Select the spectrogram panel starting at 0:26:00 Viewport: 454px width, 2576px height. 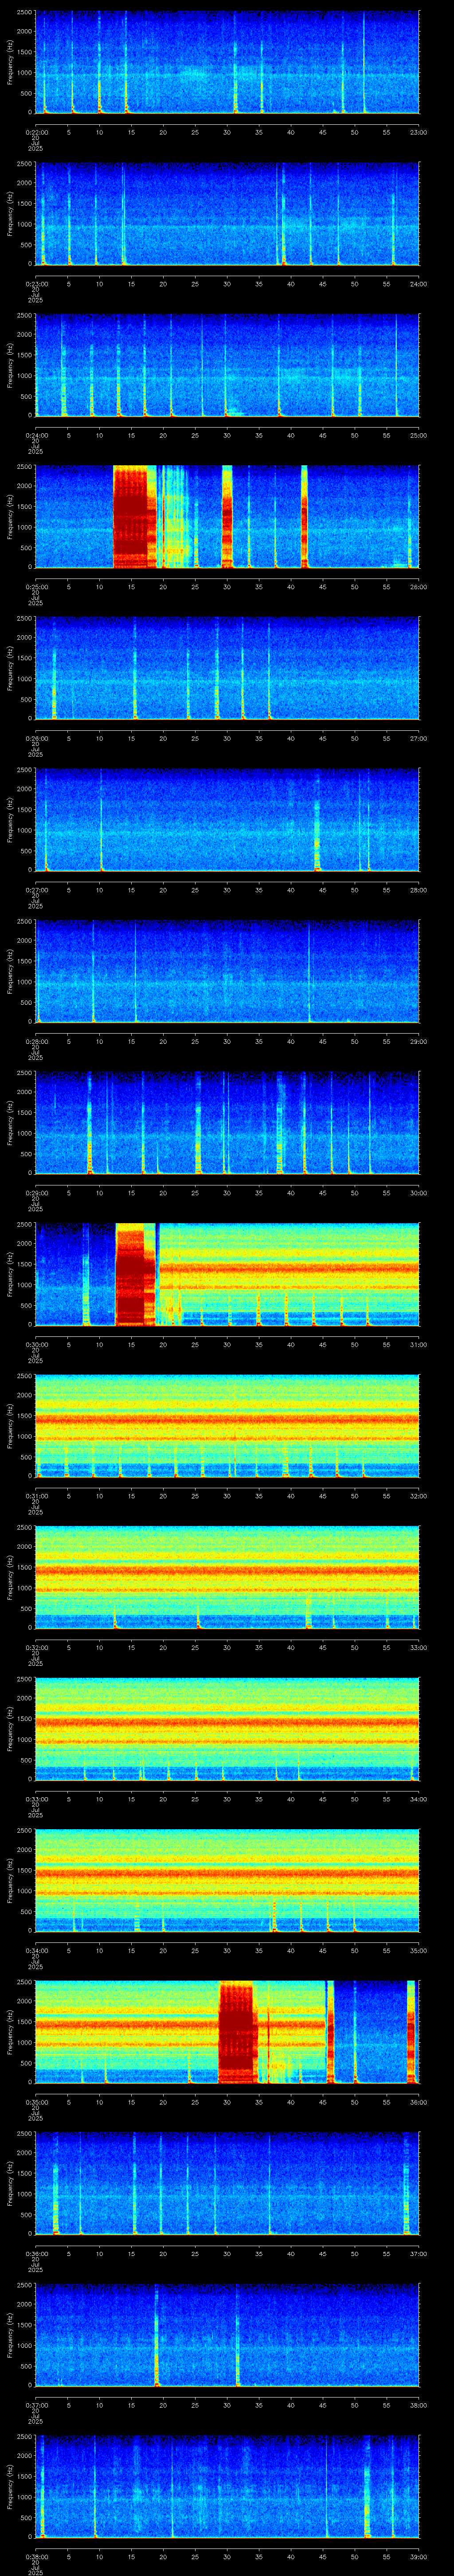(x=227, y=668)
